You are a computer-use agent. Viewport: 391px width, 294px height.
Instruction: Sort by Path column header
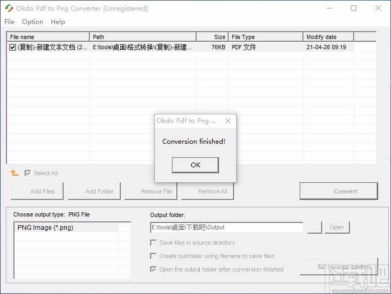pos(143,37)
